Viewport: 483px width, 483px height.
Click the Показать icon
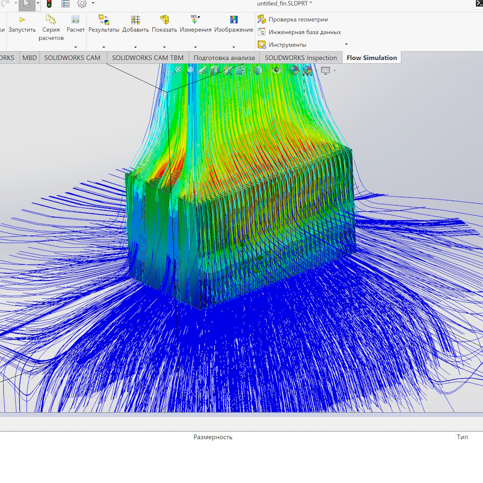click(x=164, y=20)
